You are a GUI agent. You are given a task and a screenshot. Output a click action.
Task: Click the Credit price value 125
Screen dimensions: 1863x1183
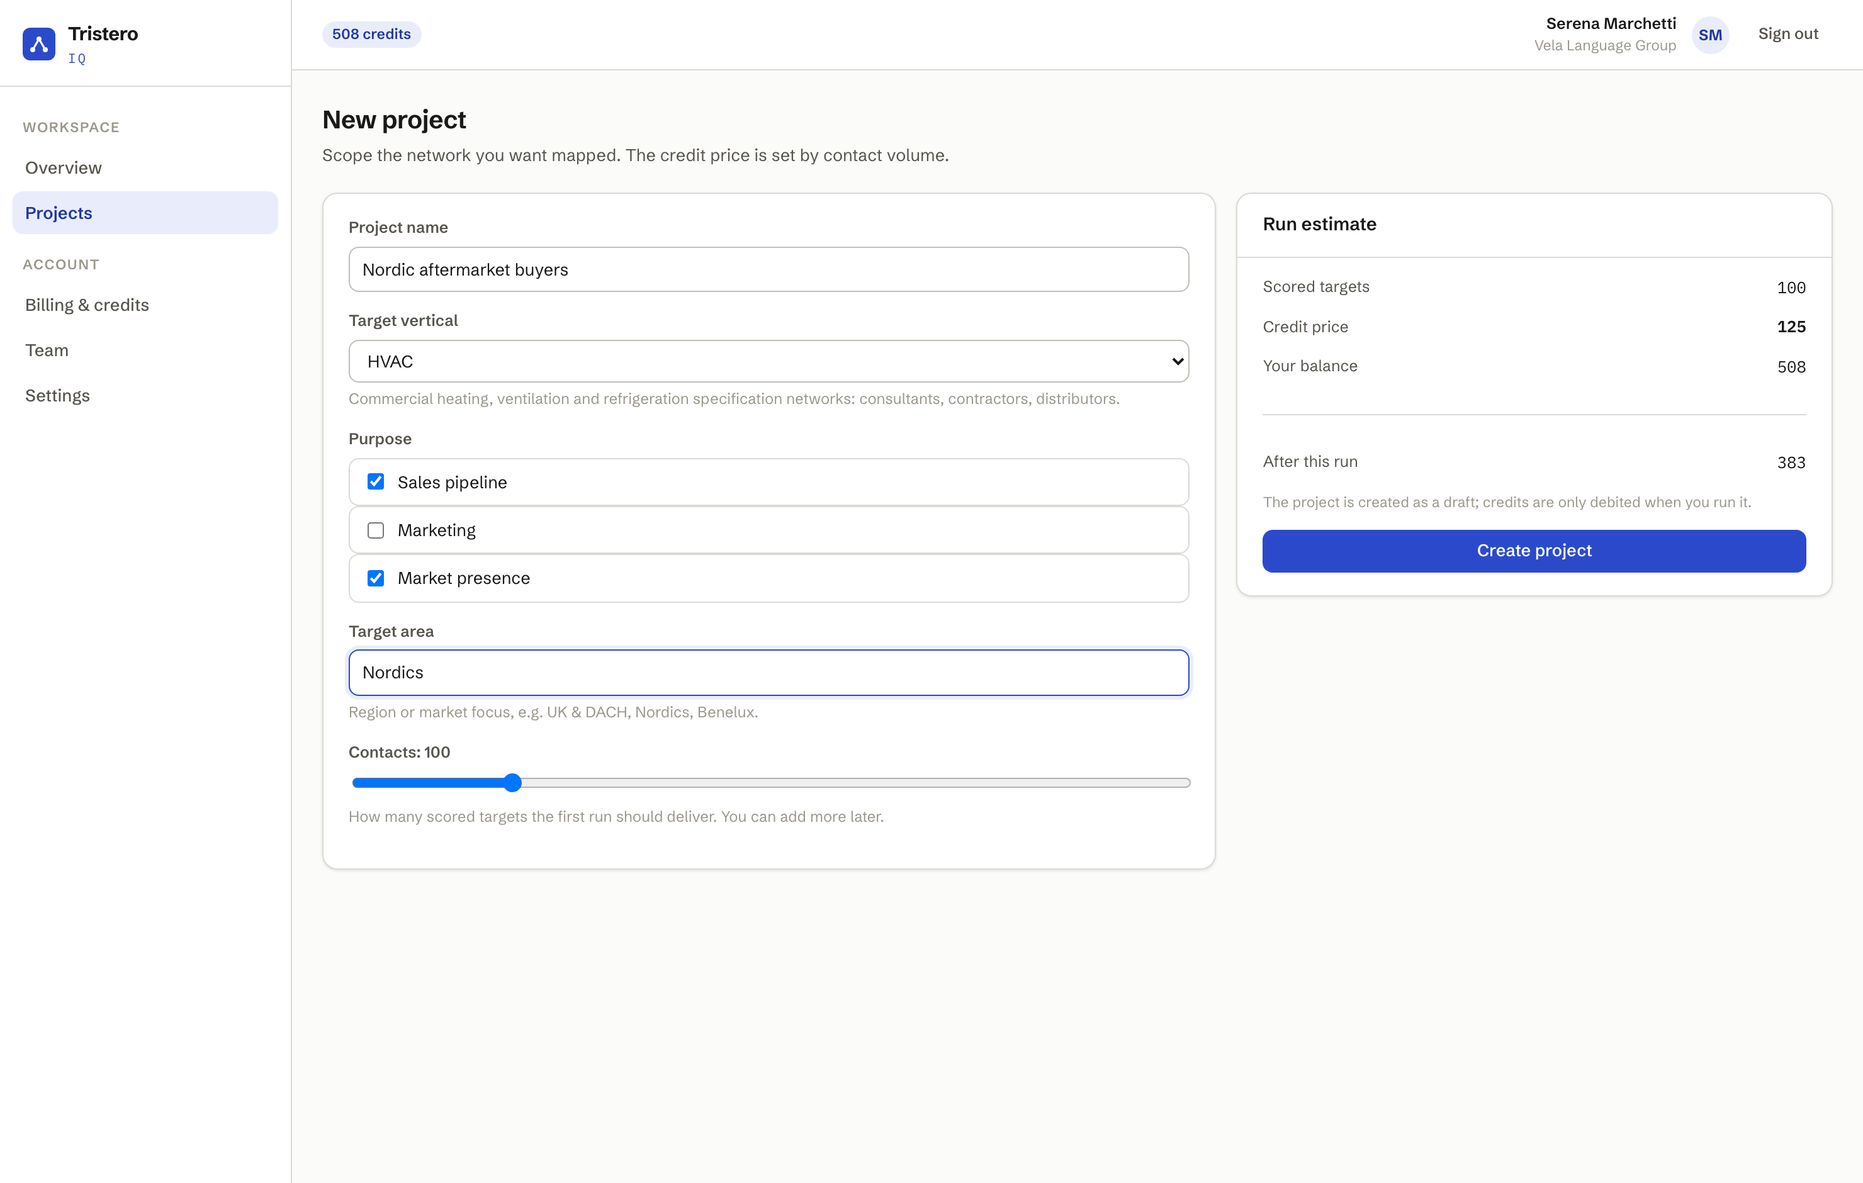[1791, 327]
